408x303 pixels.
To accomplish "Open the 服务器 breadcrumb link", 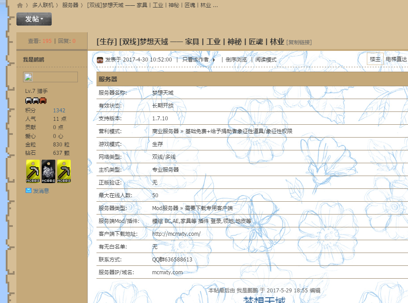I will pos(70,5).
